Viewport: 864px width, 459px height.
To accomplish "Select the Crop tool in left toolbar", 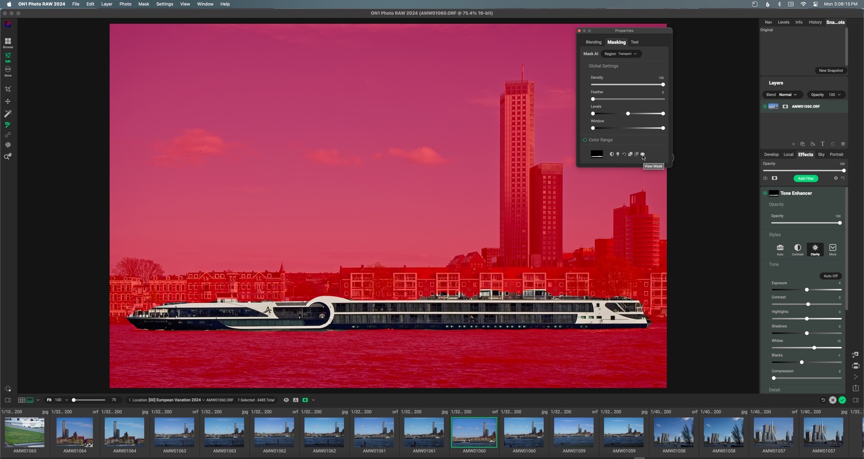I will point(8,89).
